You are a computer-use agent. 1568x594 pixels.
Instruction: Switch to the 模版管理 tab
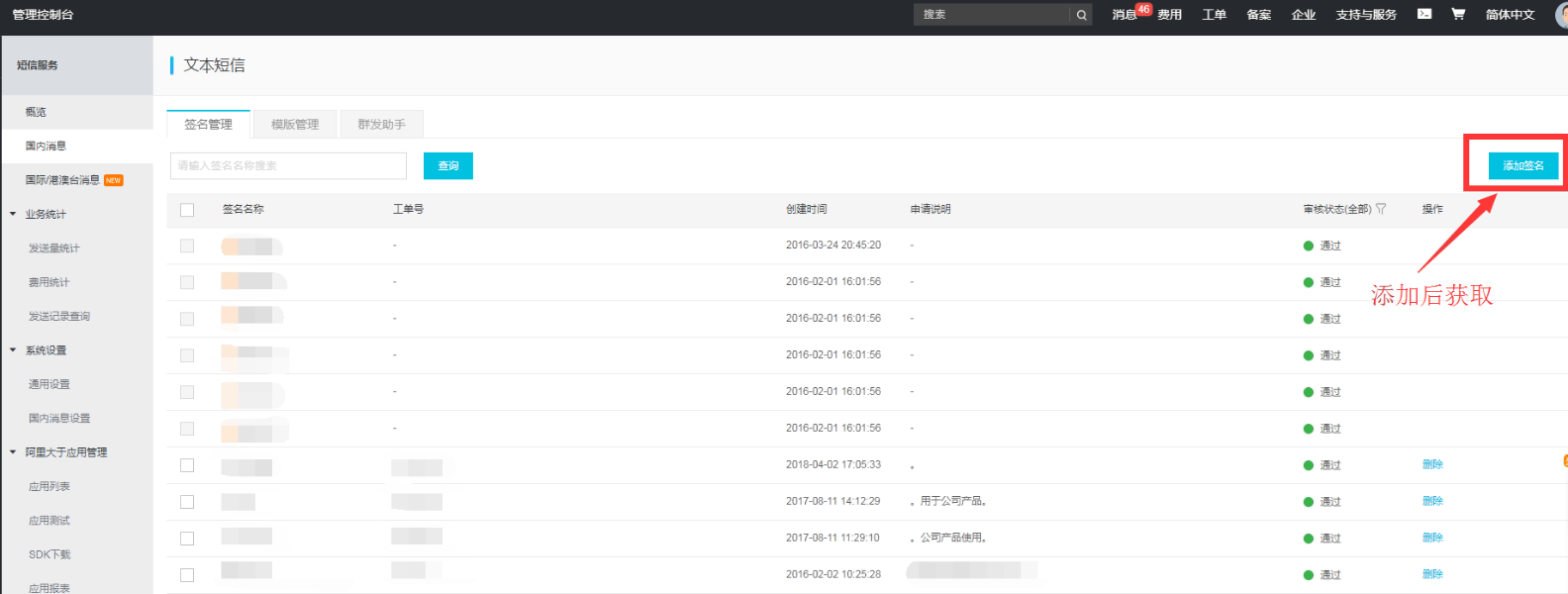tap(295, 124)
